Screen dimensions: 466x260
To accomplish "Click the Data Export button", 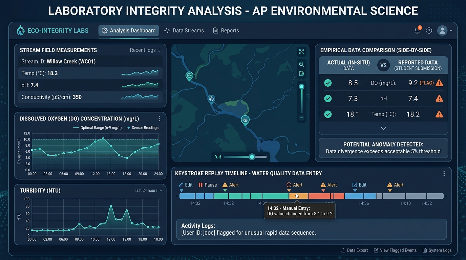I will click(x=354, y=250).
